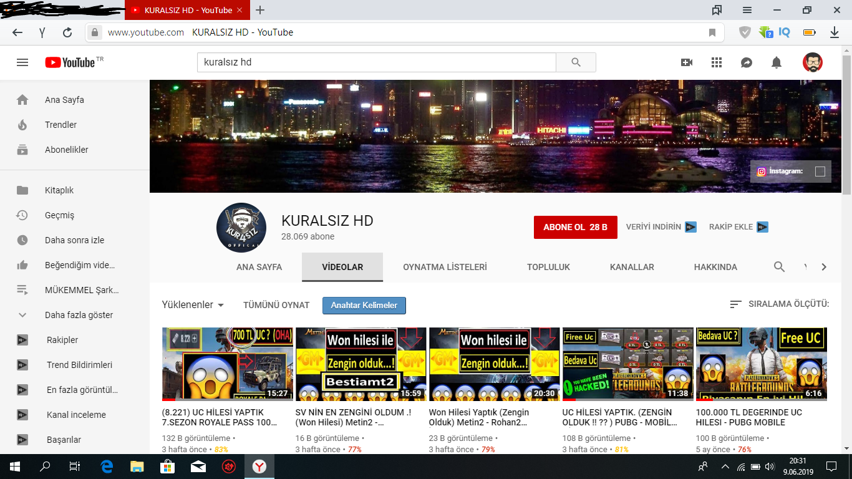This screenshot has height=479, width=852.
Task: Open a new browser tab
Action: click(x=260, y=10)
